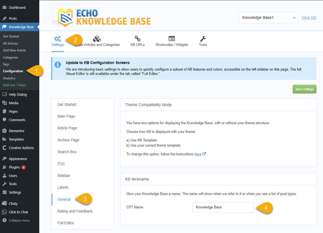
Task: Click the Pages icon in sidebar
Action: (x=4, y=111)
